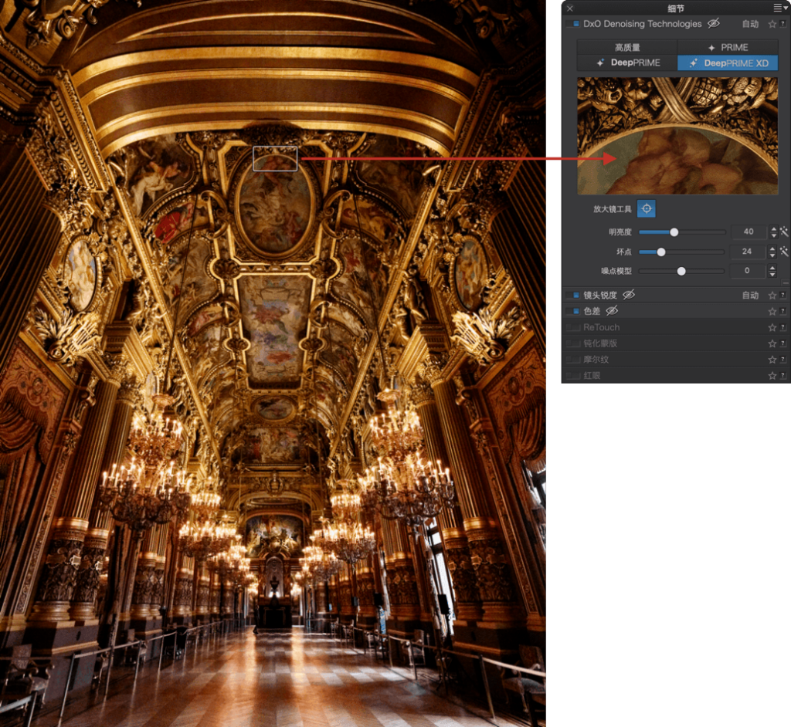The image size is (791, 727).
Task: Click the denoising preview thumbnail
Action: [677, 136]
